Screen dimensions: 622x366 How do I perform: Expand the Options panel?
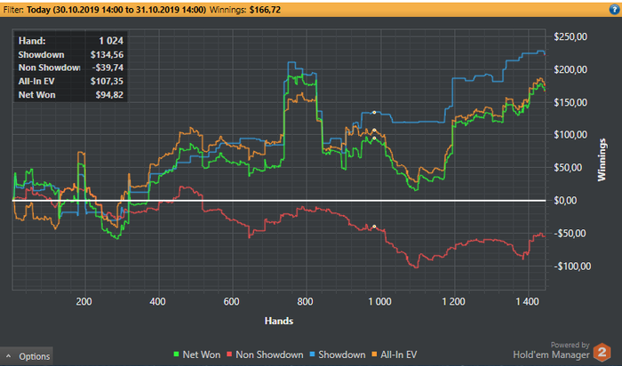click(27, 356)
